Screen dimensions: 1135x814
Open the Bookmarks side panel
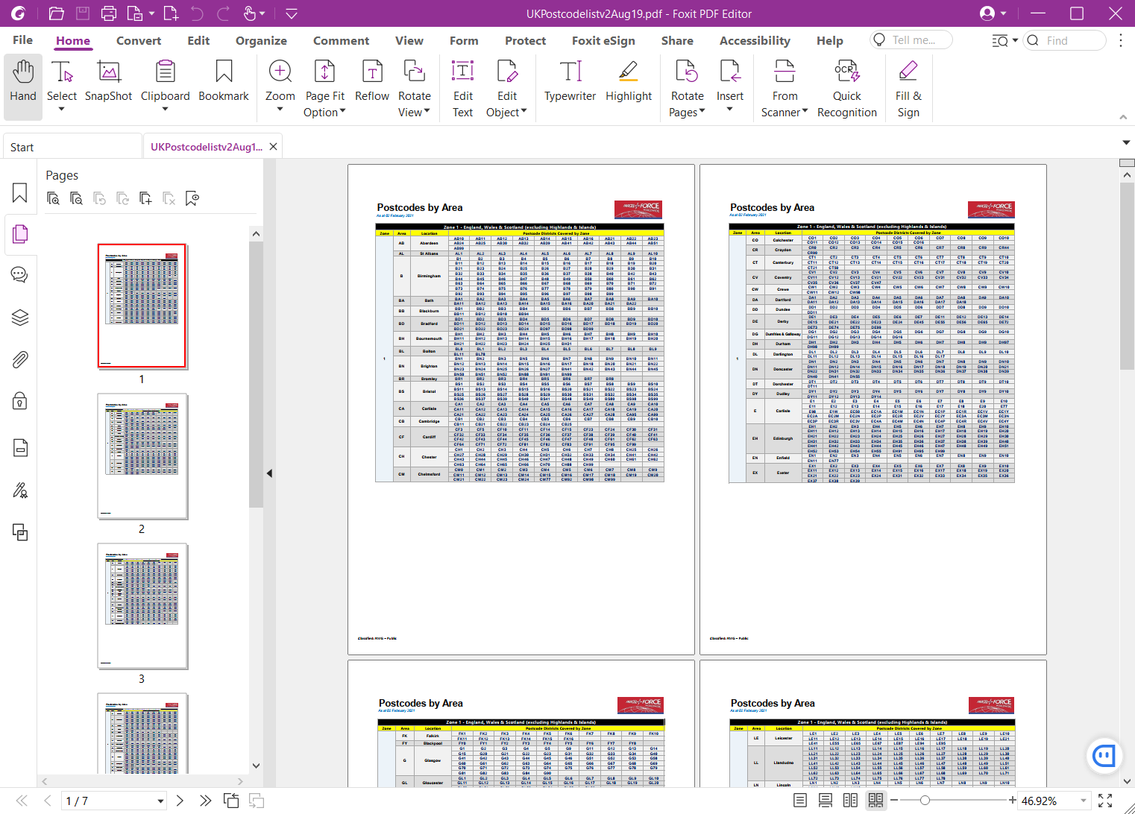coord(20,193)
